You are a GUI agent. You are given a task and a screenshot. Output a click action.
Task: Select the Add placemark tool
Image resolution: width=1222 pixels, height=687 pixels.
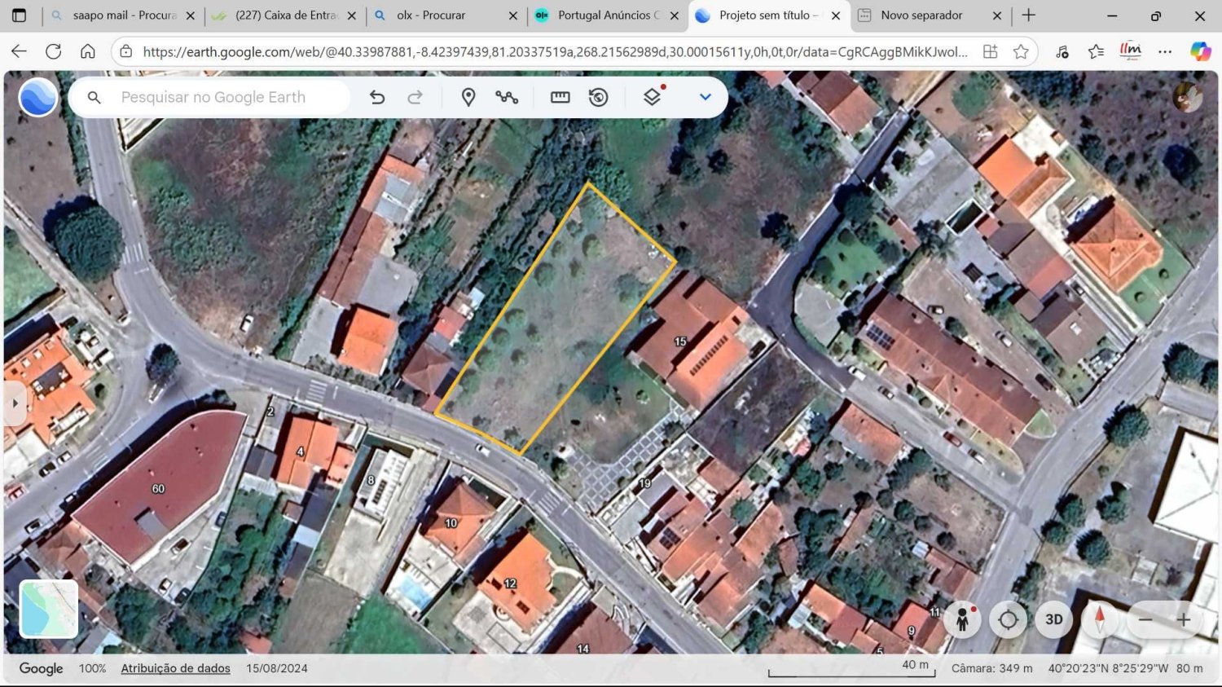[468, 96]
